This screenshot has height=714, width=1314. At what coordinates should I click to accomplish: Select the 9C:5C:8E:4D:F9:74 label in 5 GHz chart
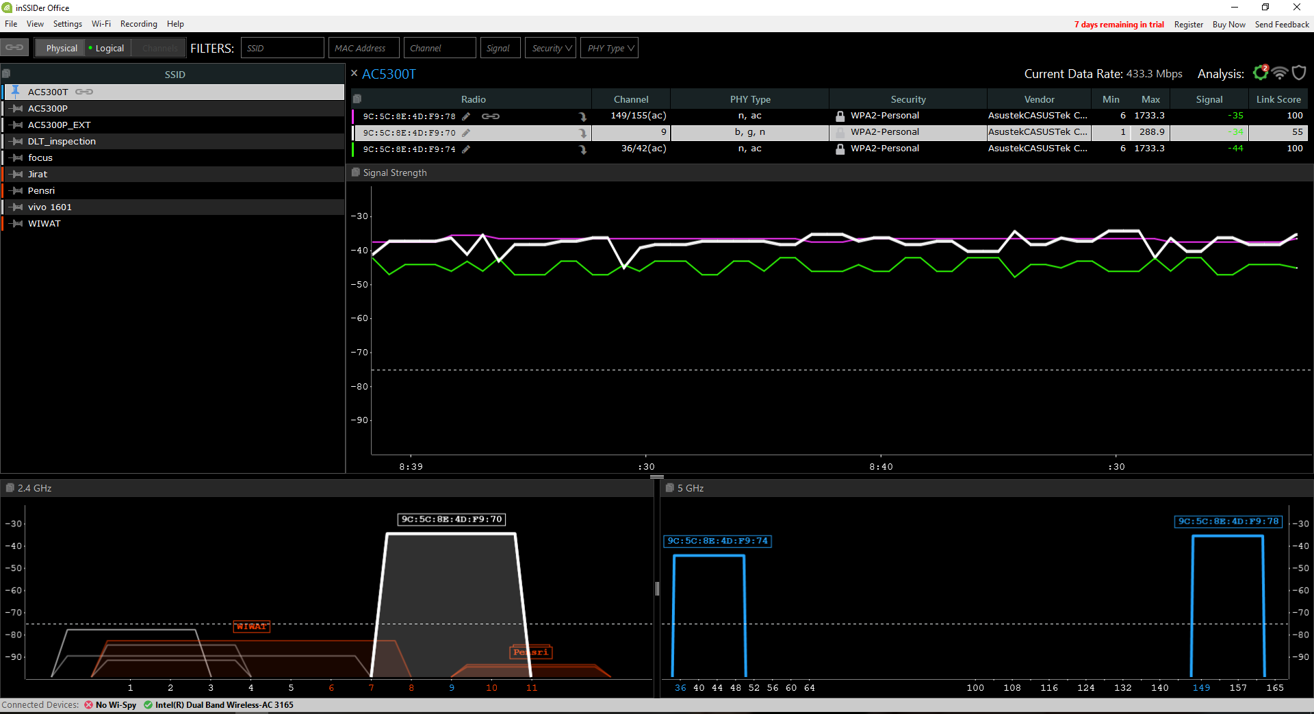point(718,541)
